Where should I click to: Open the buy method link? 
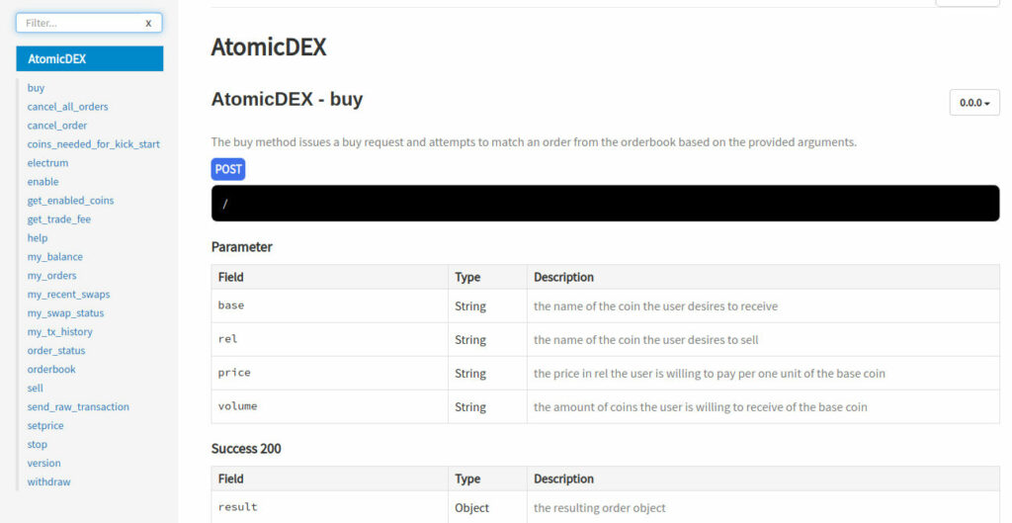coord(37,88)
